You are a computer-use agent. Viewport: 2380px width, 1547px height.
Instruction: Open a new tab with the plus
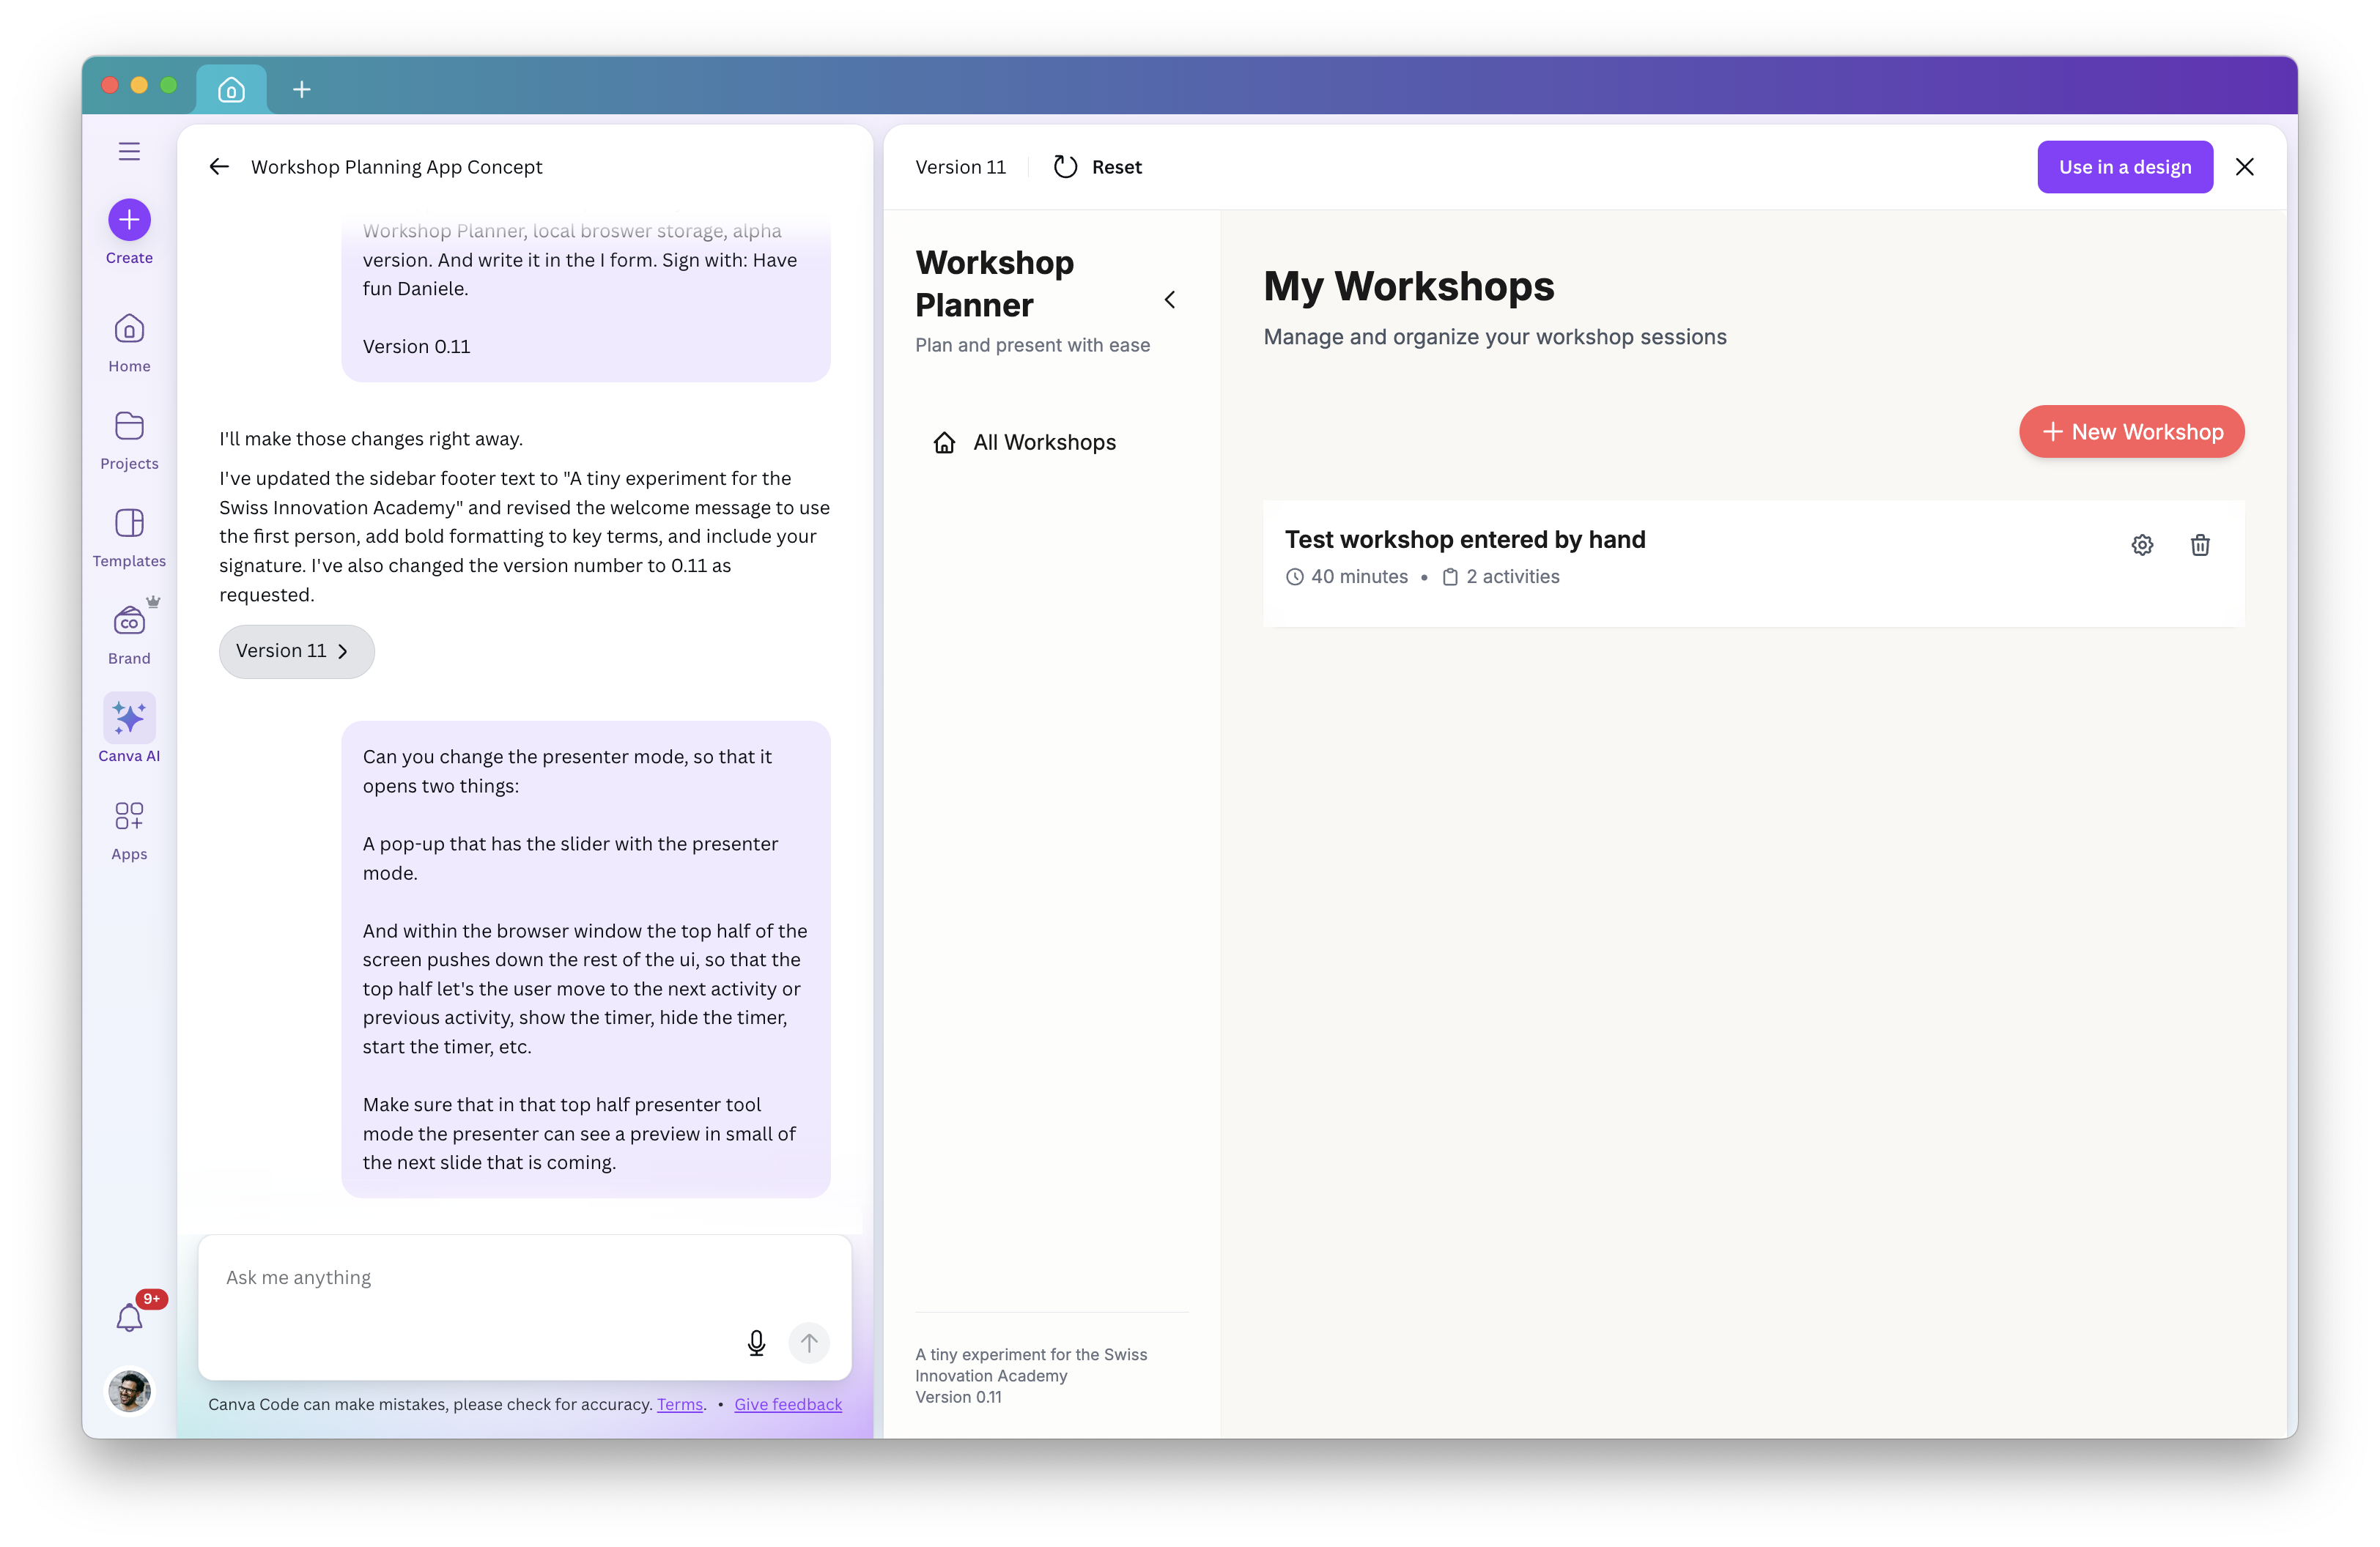301,90
